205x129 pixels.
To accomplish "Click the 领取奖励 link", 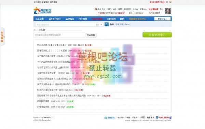I will [121, 13].
